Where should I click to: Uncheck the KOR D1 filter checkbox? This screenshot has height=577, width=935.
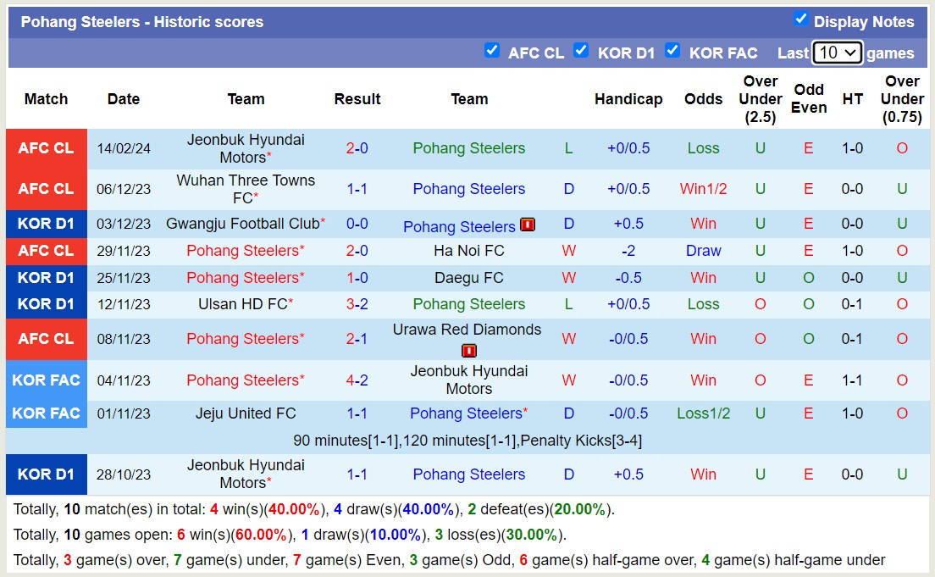(x=581, y=51)
